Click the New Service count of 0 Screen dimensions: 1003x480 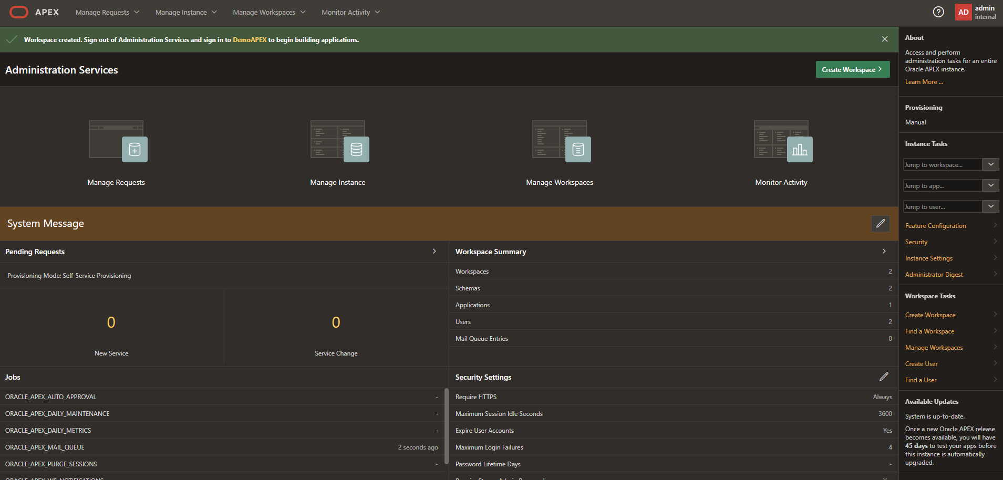tap(111, 322)
